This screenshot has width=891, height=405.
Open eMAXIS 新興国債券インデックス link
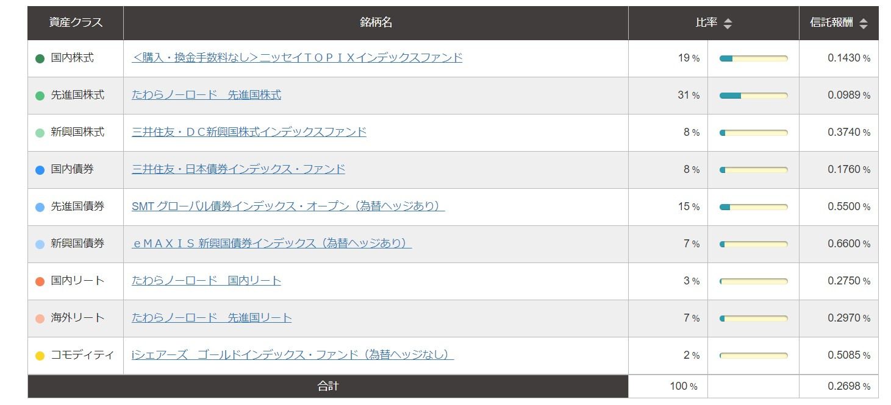pos(272,244)
